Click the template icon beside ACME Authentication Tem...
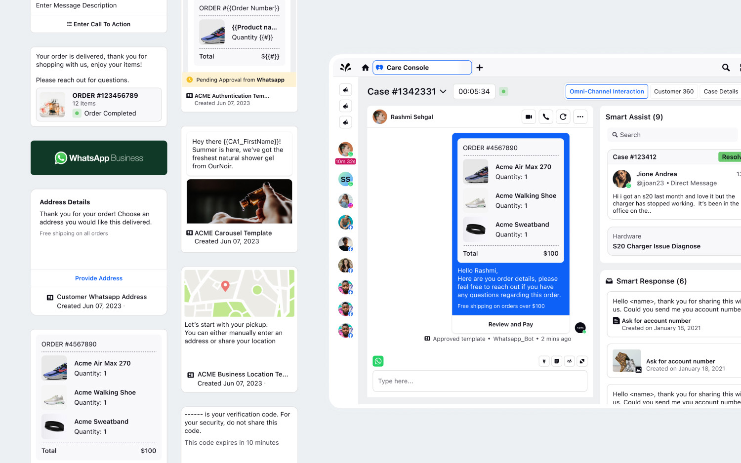Screen dimensions: 741x463 pos(190,96)
